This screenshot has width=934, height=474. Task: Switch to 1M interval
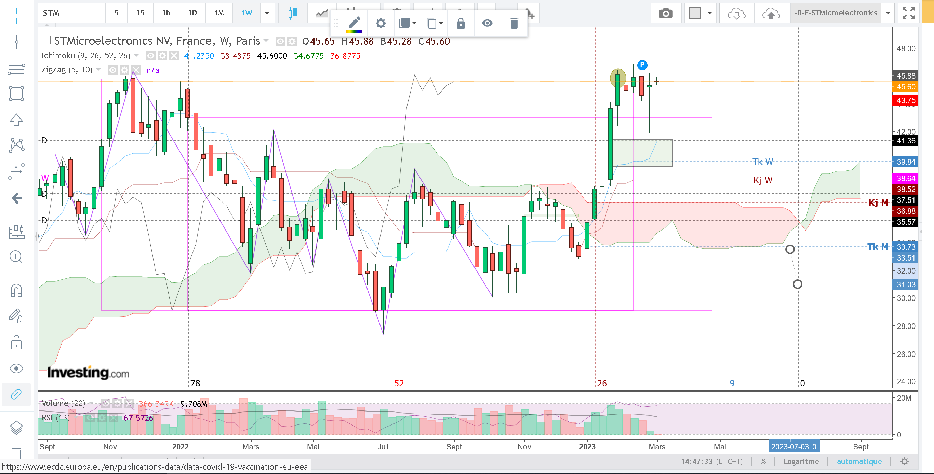click(x=219, y=13)
